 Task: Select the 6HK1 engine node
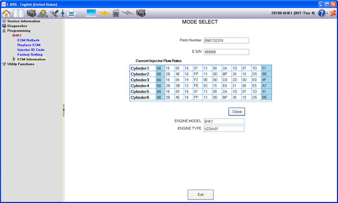click(x=17, y=35)
